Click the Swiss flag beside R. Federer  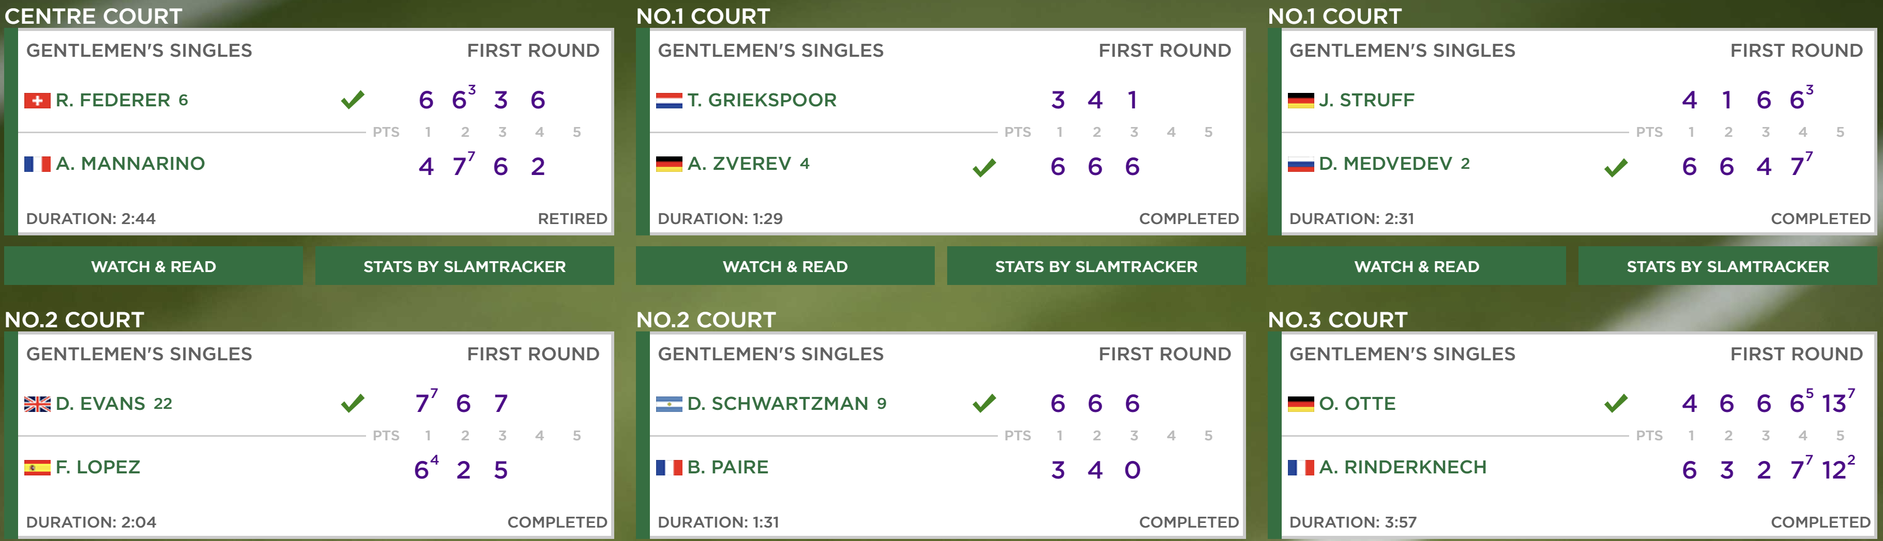tap(37, 101)
